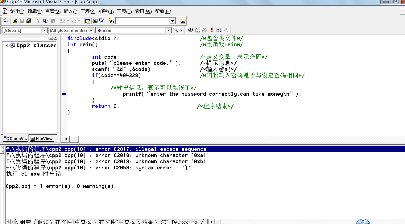Toggle the Workspace window icon
The width and height of the screenshot is (405, 224).
(x=88, y=21)
